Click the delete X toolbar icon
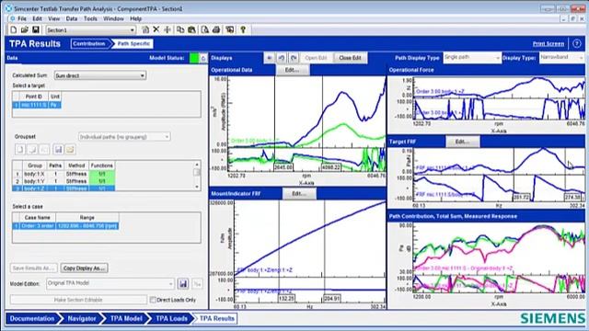The height and width of the screenshot is (331, 589). pos(156,29)
